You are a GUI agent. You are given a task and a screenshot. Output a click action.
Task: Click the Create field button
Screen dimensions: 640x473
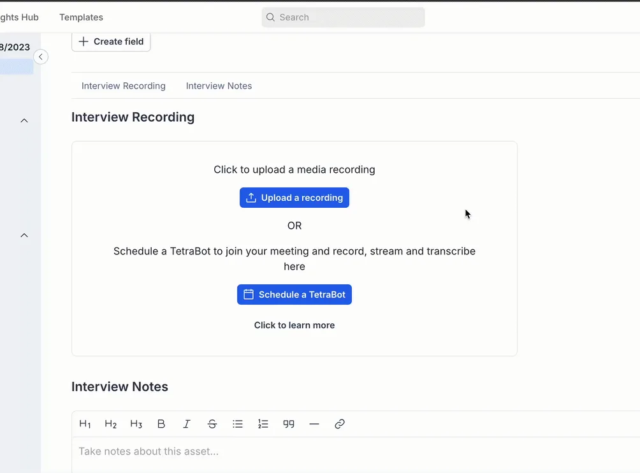coord(111,41)
